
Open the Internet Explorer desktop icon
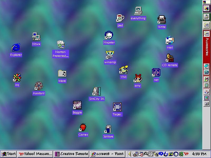[16, 48]
